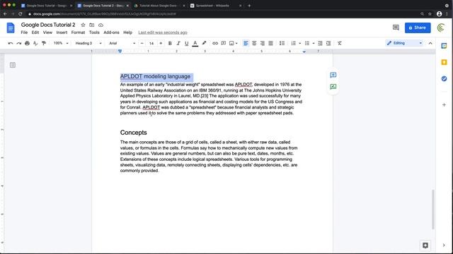The image size is (453, 254).
Task: Set left text alignment
Action: (x=246, y=43)
